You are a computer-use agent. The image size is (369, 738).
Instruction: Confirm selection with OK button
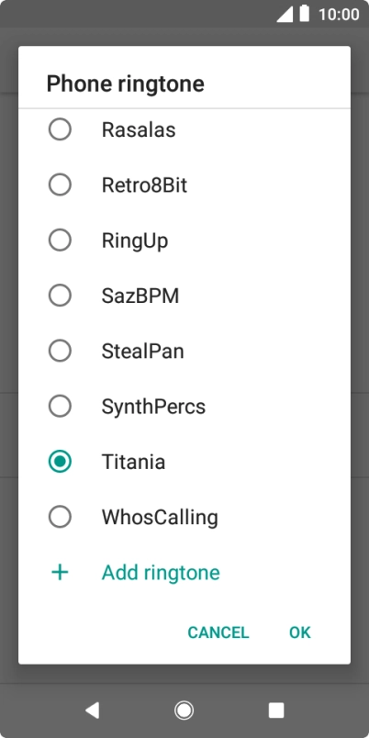pyautogui.click(x=300, y=632)
